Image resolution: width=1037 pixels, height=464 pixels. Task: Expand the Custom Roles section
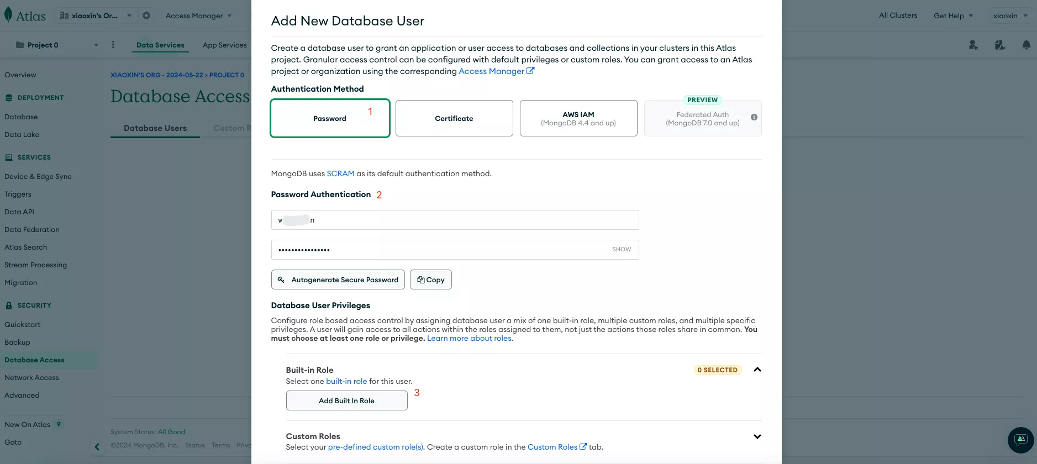pyautogui.click(x=757, y=436)
